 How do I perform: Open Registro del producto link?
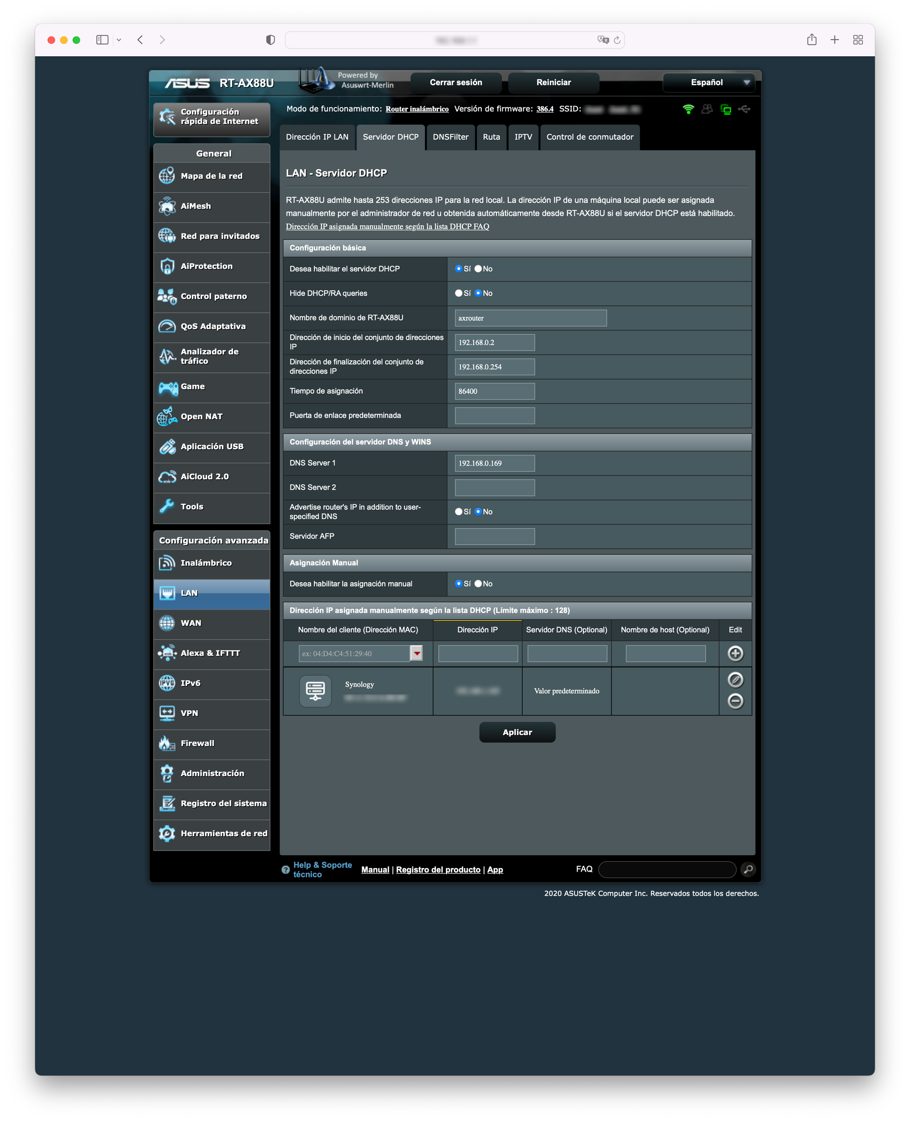click(438, 870)
